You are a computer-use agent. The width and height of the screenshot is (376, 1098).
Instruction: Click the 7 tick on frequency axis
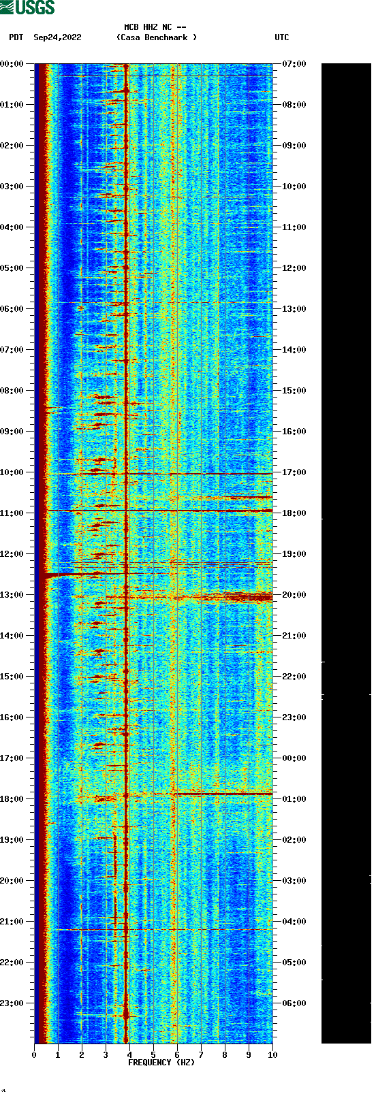(x=201, y=1055)
